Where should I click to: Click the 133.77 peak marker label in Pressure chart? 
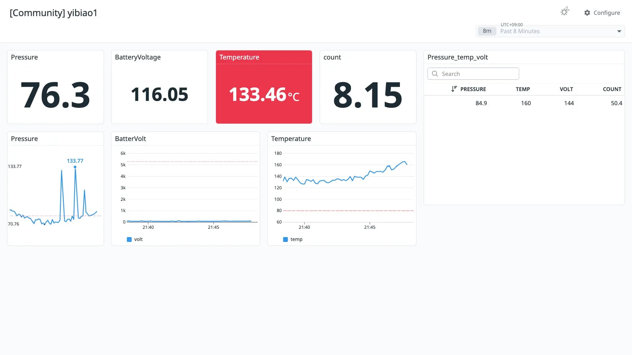[75, 161]
